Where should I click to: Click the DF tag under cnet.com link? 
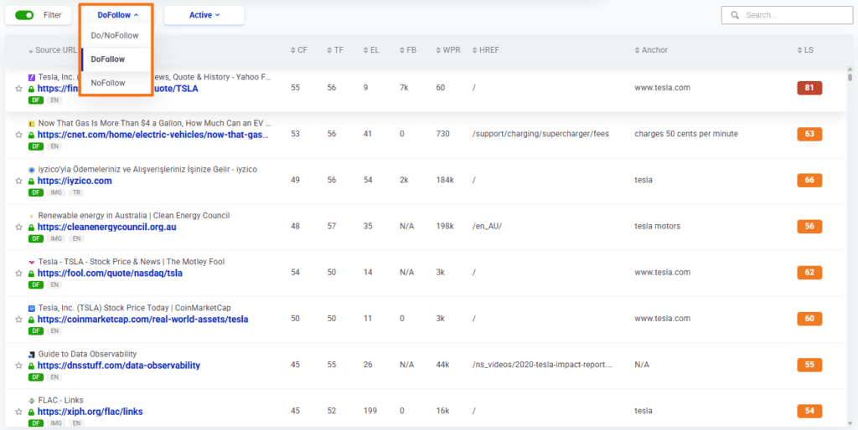[35, 146]
